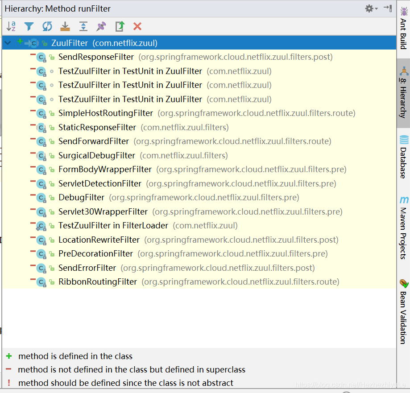Pin the hierarchy tab
This screenshot has width=410, height=393.
tap(101, 26)
